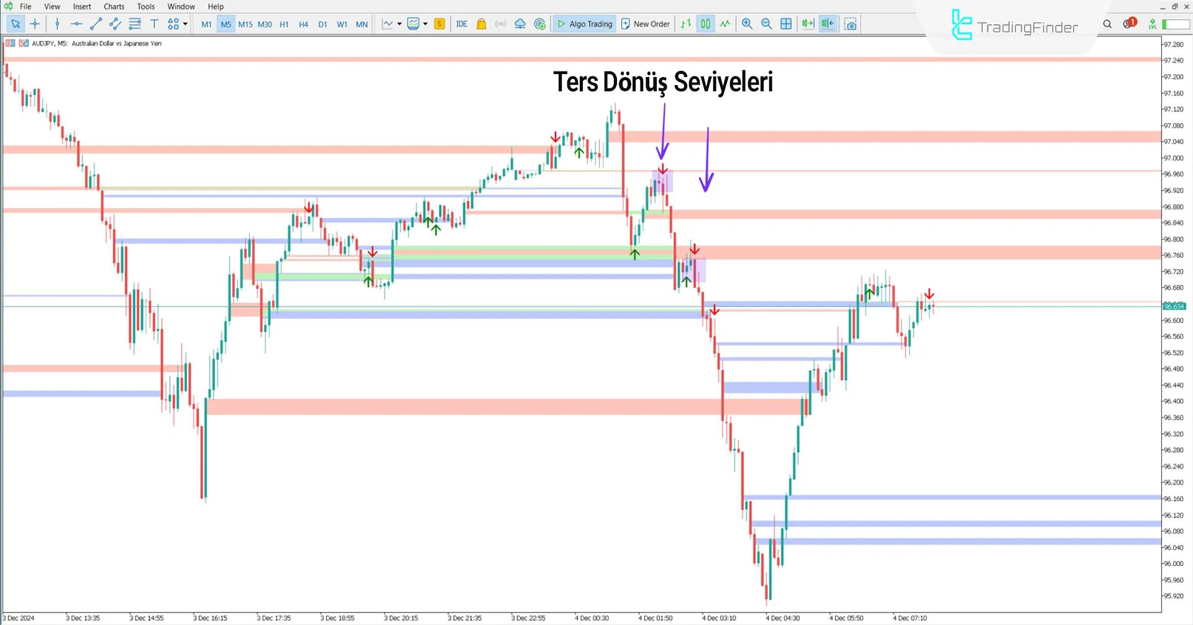This screenshot has width=1193, height=625.
Task: Select the Text annotation tool
Action: [x=154, y=24]
